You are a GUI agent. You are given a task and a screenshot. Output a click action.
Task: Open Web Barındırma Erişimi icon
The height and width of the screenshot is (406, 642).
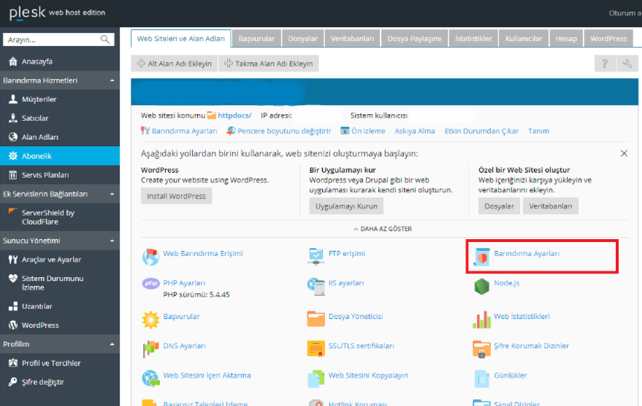151,257
